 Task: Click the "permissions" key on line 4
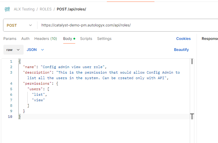(37, 83)
